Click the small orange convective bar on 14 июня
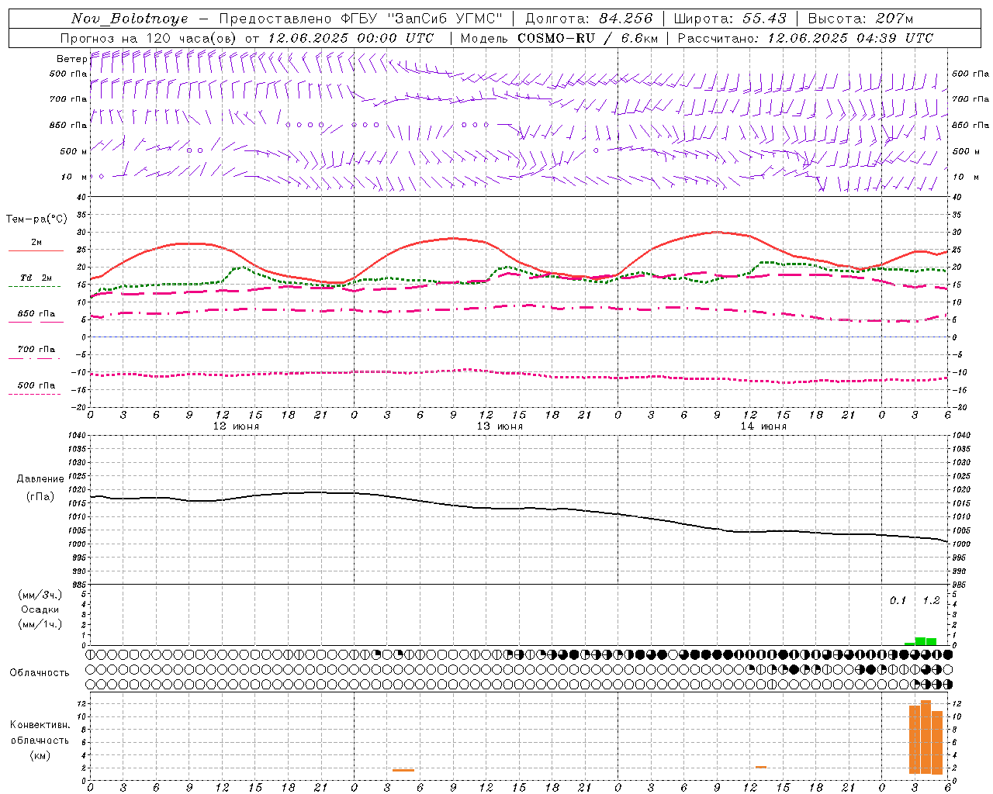The image size is (993, 794). (761, 768)
